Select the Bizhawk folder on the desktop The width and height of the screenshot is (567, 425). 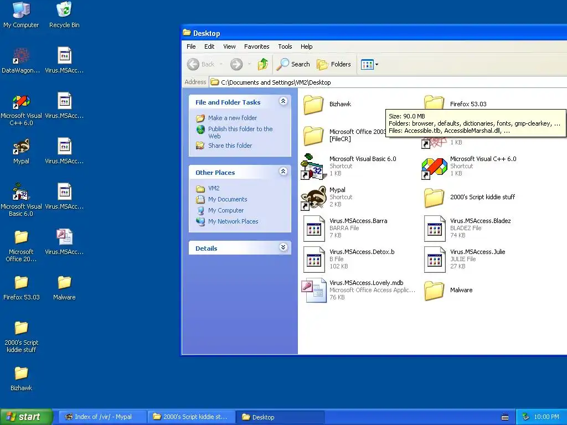tap(21, 378)
